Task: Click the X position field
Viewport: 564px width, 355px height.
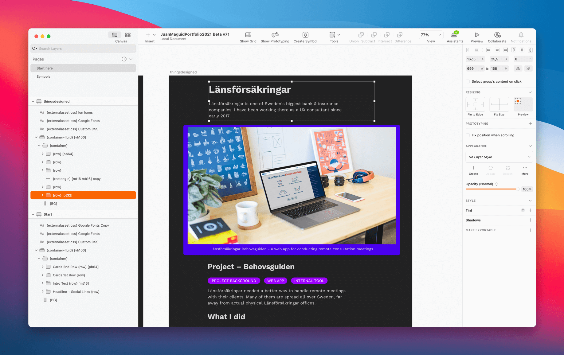Action: point(475,59)
